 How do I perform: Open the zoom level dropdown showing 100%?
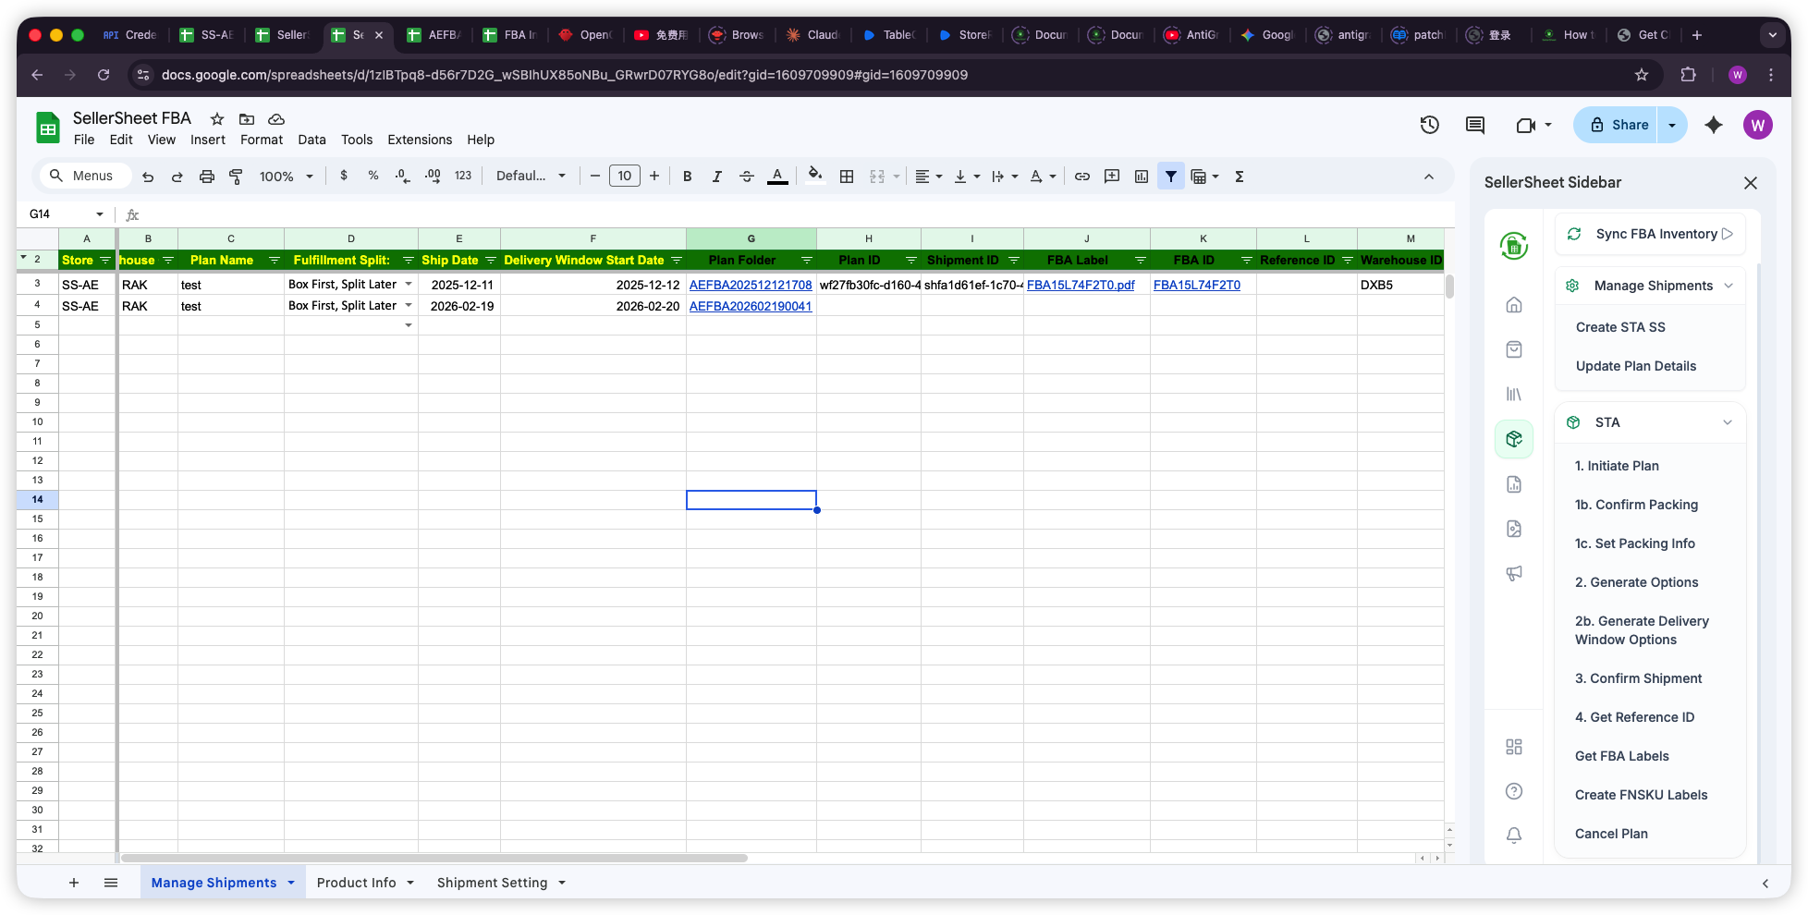[286, 176]
